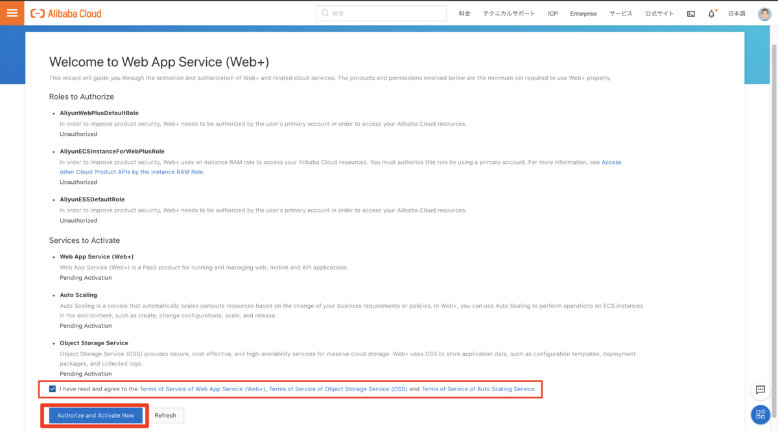Open Terms of Service of Object Storage Service link
The height and width of the screenshot is (432, 778).
[338, 389]
